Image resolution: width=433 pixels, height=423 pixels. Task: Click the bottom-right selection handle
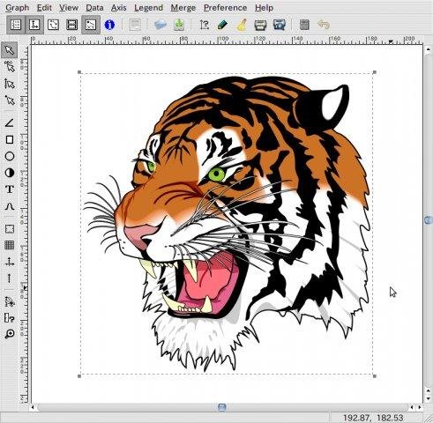coord(375,376)
